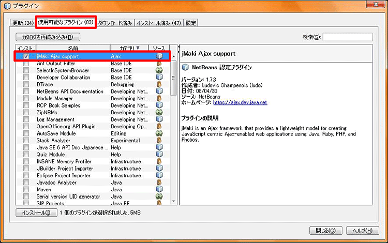
Task: Select the Javadoc Analyzer plugin name
Action: click(x=56, y=183)
